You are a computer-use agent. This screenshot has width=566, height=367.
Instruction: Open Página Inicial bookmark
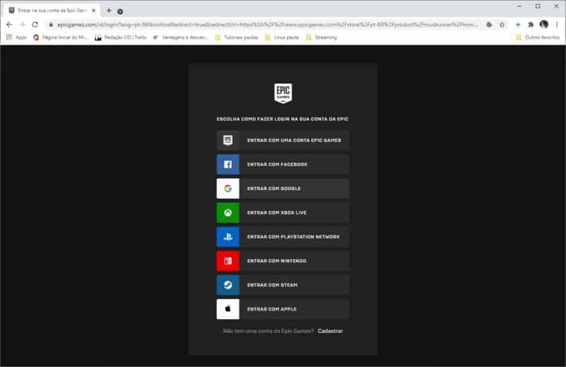coord(61,37)
